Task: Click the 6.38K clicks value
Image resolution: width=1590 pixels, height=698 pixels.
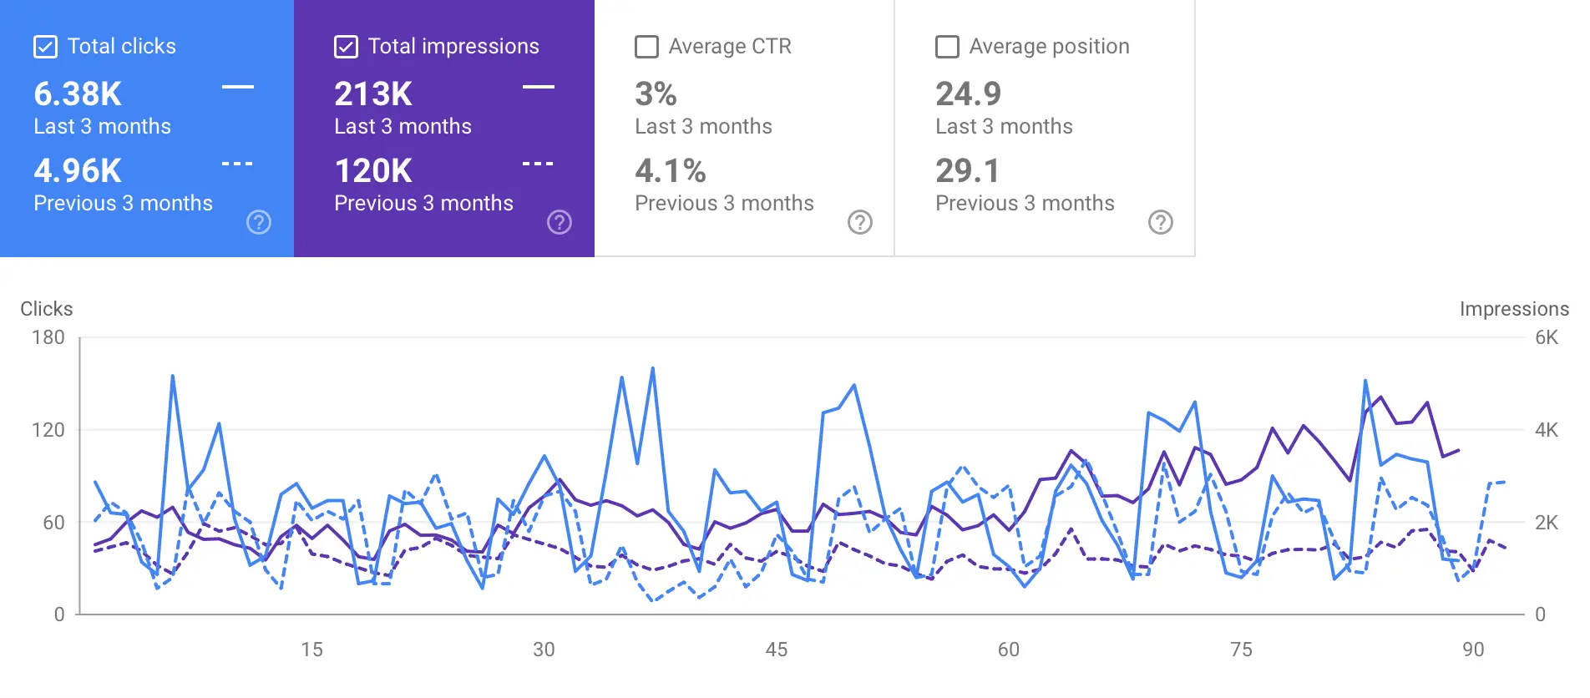Action: point(76,94)
